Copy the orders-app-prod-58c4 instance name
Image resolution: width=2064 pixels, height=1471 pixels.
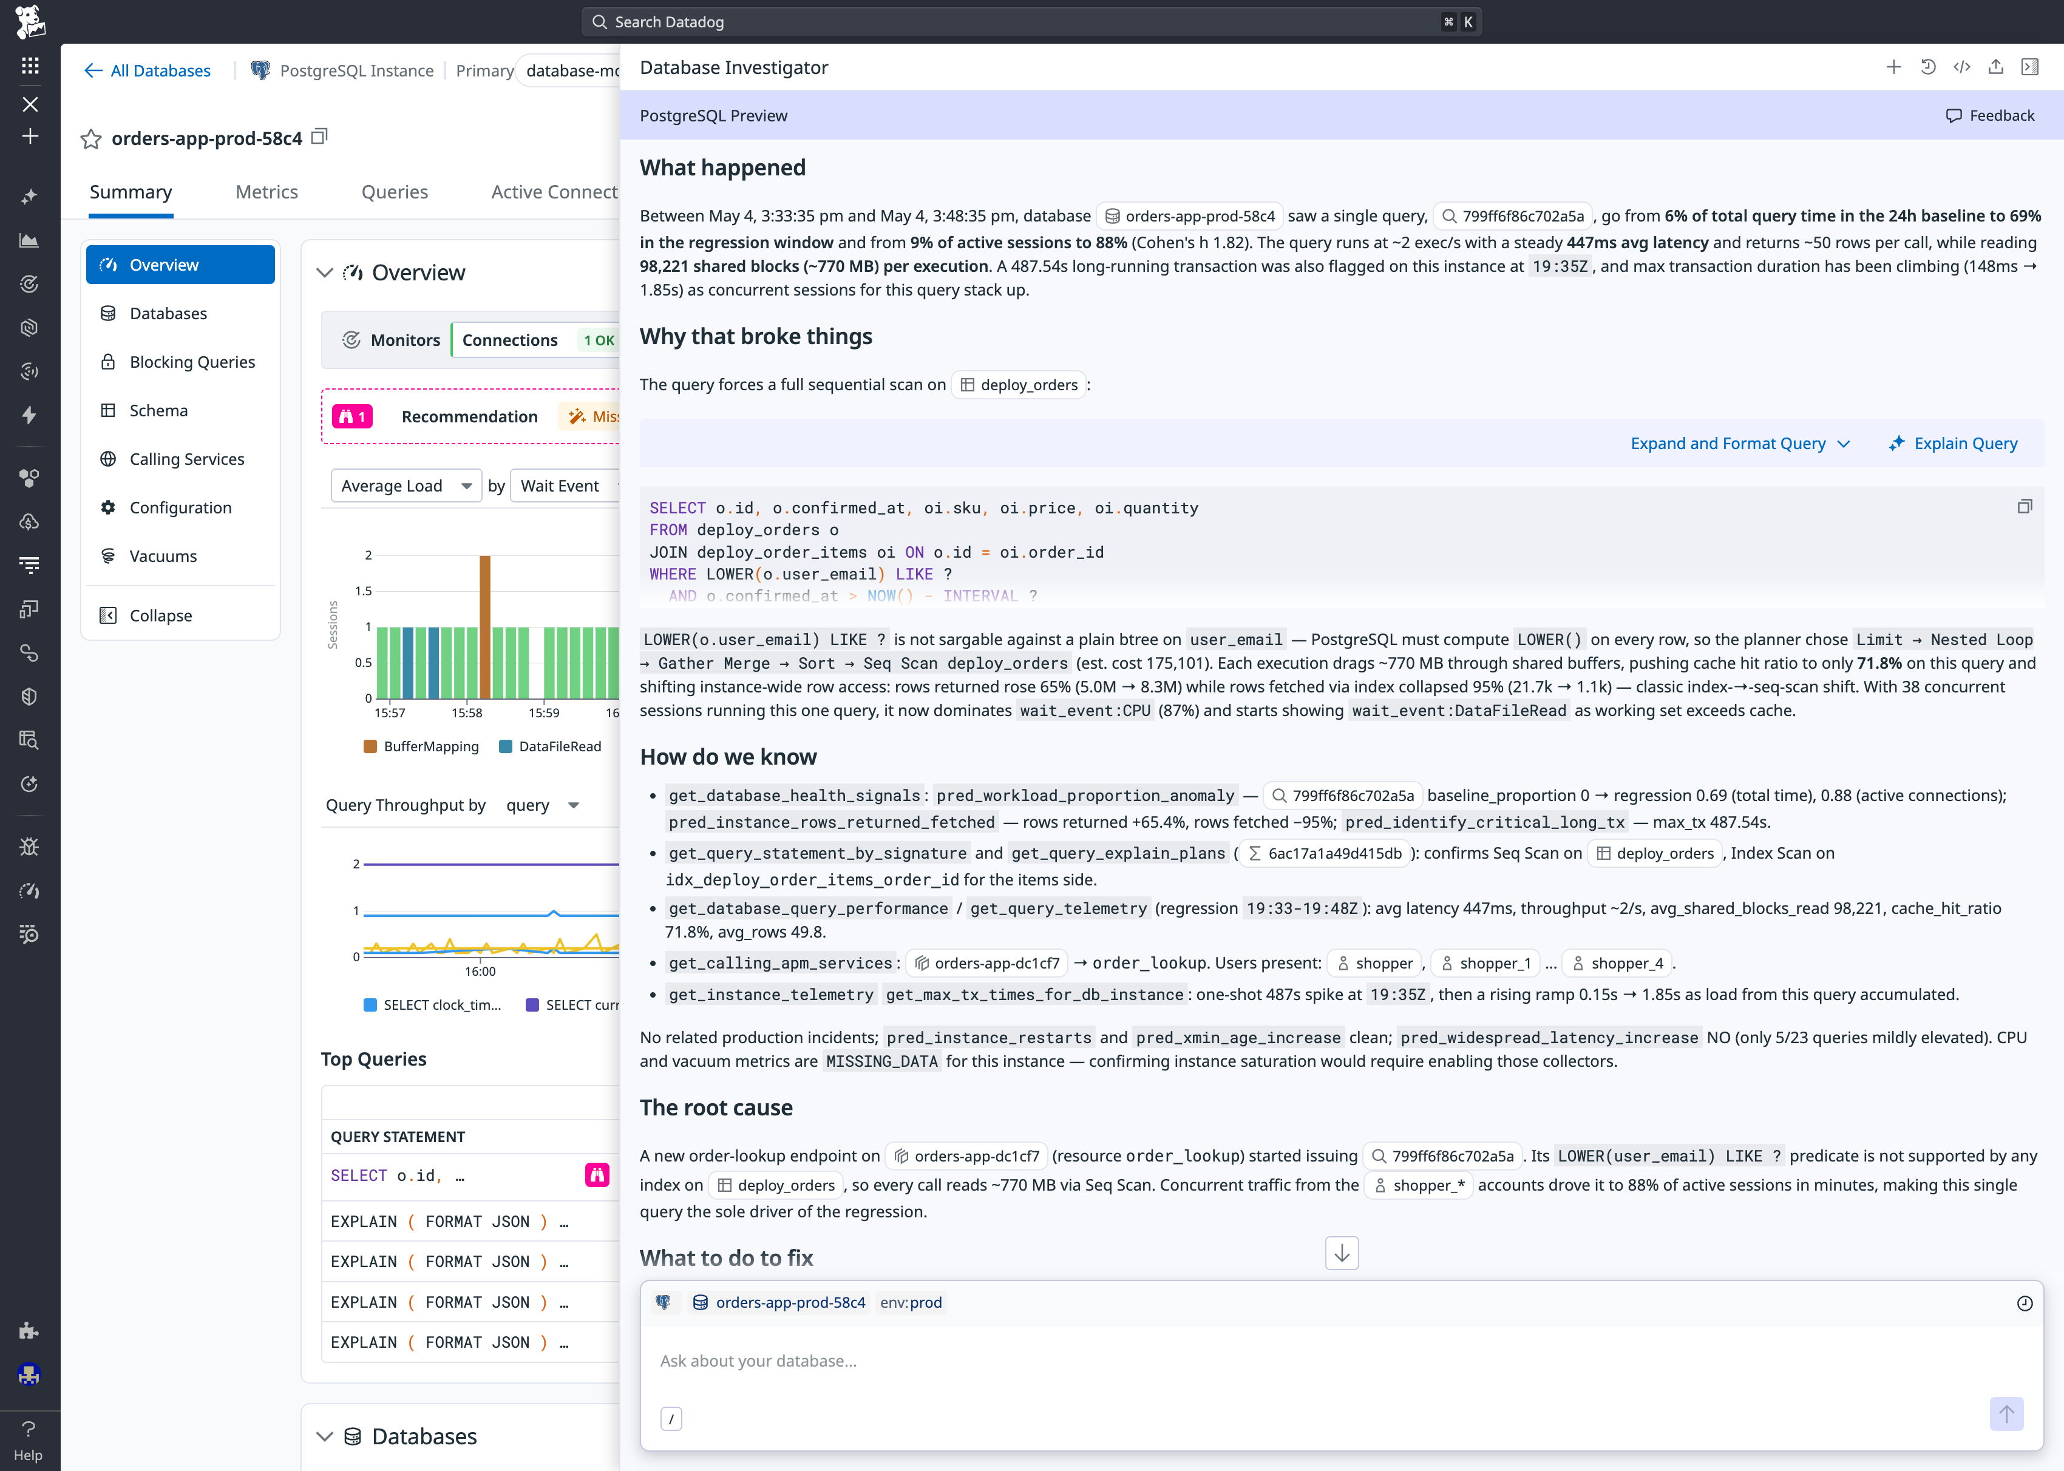click(x=319, y=137)
